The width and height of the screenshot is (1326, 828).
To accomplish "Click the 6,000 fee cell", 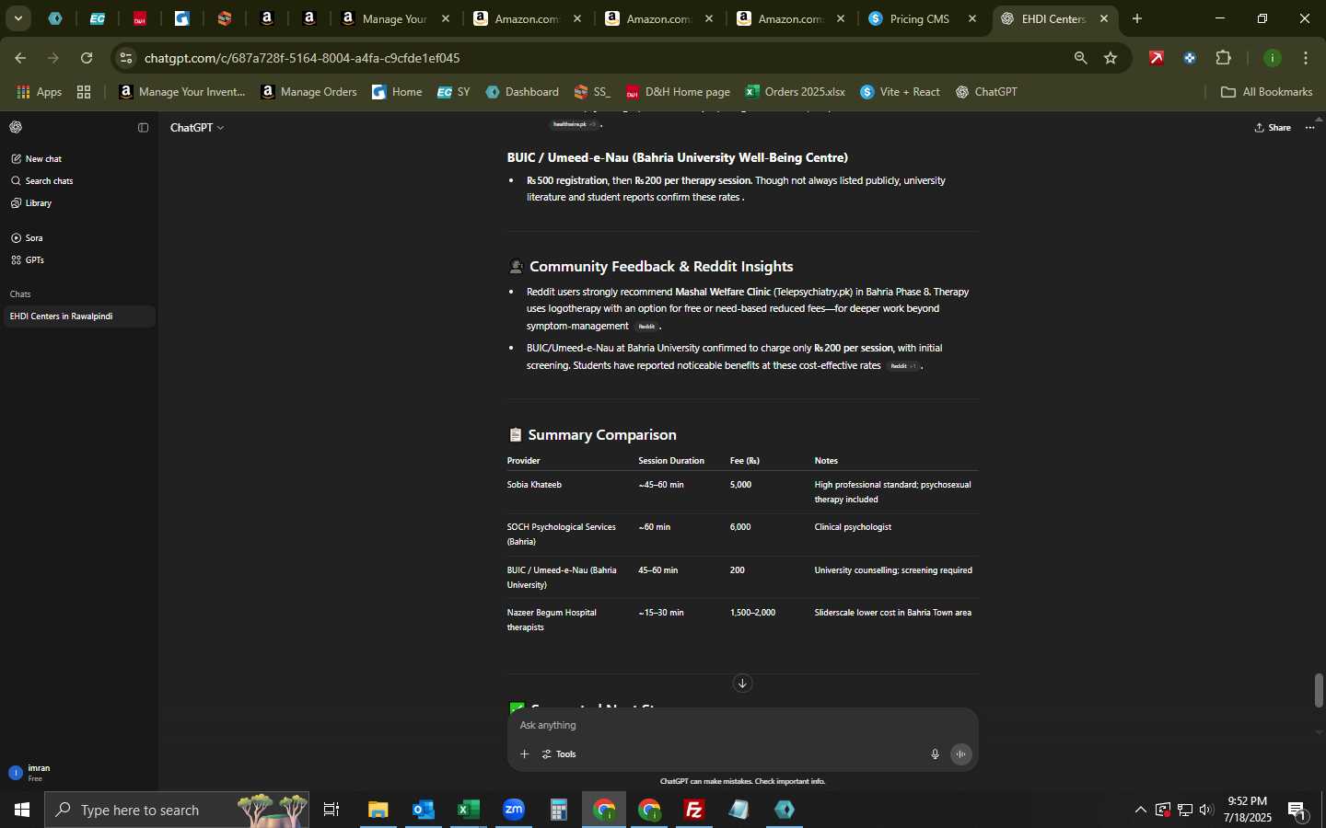I will coord(740,527).
